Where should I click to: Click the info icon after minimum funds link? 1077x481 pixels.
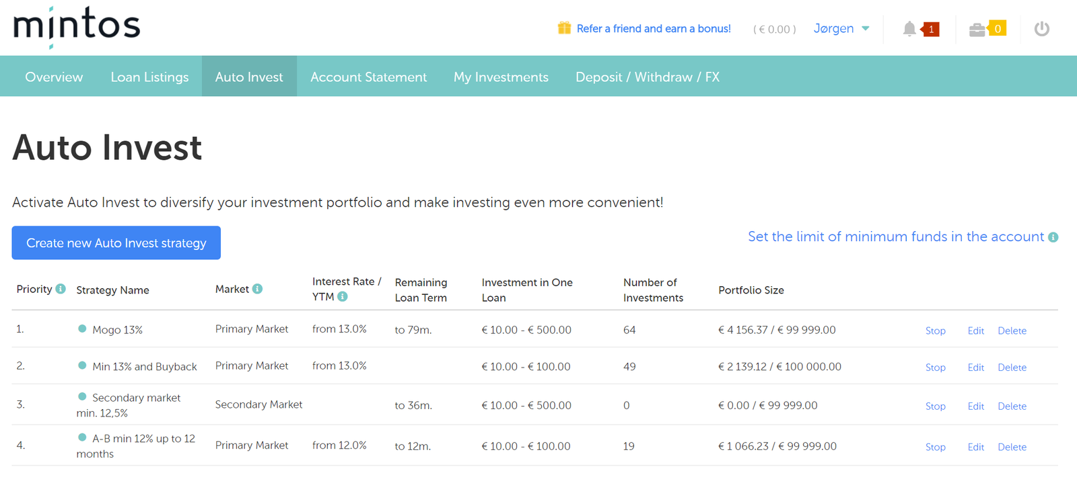pos(1053,237)
